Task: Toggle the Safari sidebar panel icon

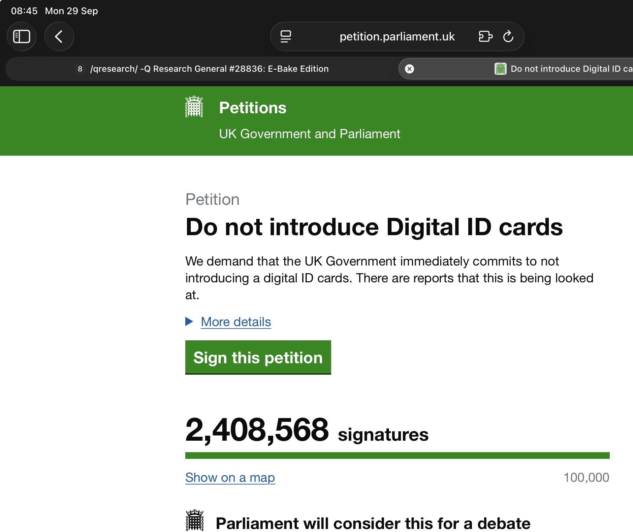Action: [x=22, y=36]
